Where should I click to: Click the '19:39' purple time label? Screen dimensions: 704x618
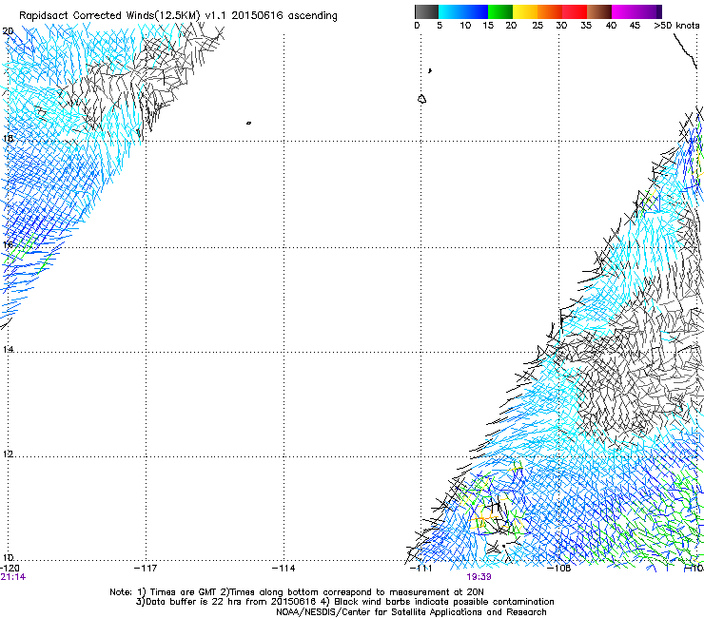click(x=479, y=577)
